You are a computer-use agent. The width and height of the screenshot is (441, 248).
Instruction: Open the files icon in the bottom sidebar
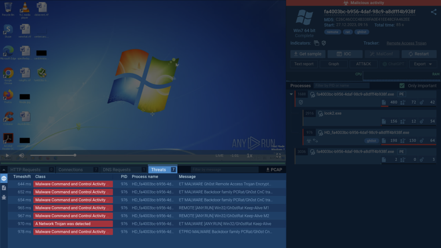4,188
